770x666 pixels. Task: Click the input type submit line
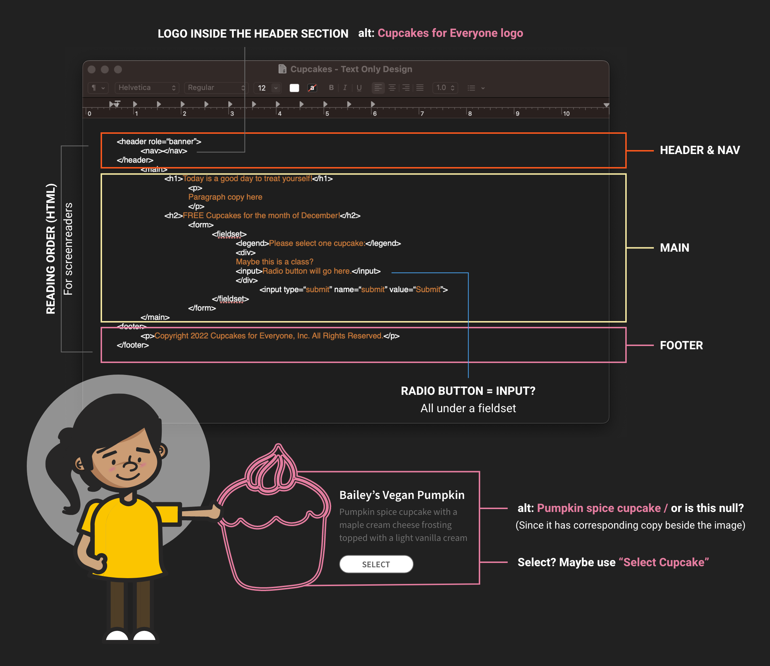tap(354, 290)
